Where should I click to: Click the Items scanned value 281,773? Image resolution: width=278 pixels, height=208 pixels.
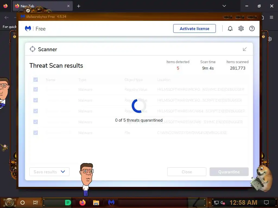(238, 68)
